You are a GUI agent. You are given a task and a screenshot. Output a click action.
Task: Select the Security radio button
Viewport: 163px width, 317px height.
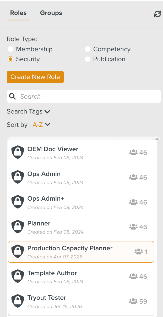10,59
